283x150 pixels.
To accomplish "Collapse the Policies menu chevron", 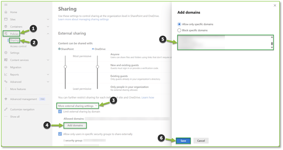I will pos(48,34).
